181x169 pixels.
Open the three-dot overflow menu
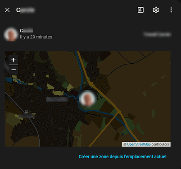click(x=171, y=10)
